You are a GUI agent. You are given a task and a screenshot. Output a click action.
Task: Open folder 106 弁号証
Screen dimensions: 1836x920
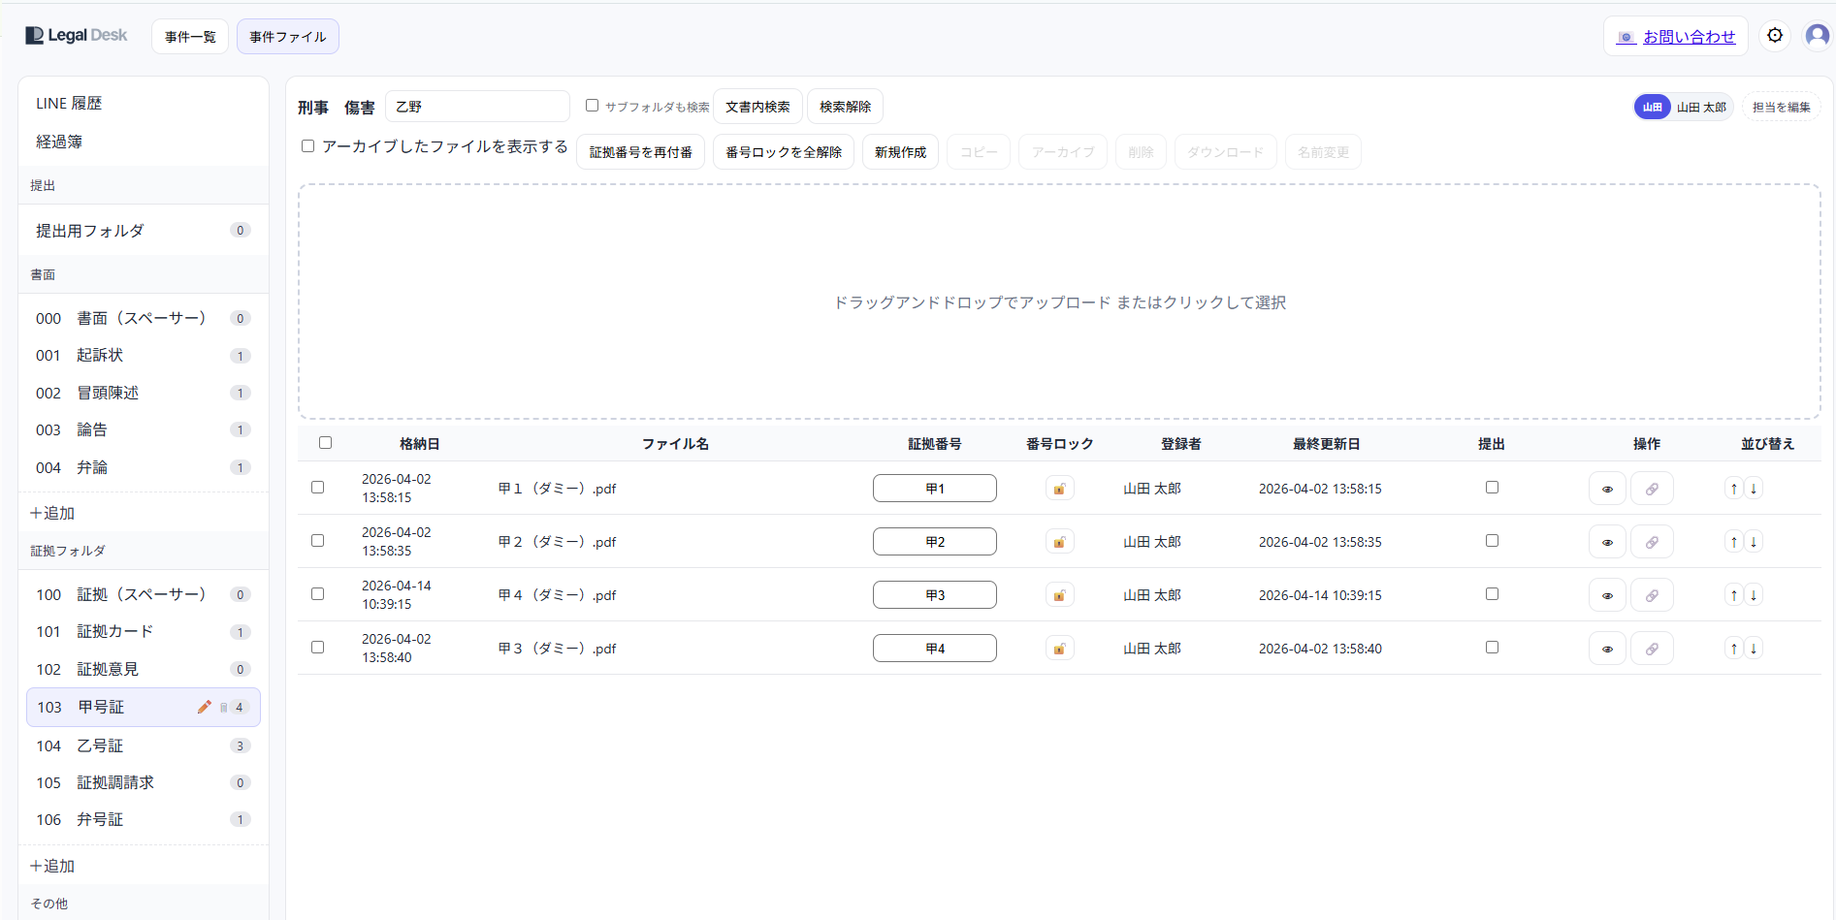[x=144, y=820]
